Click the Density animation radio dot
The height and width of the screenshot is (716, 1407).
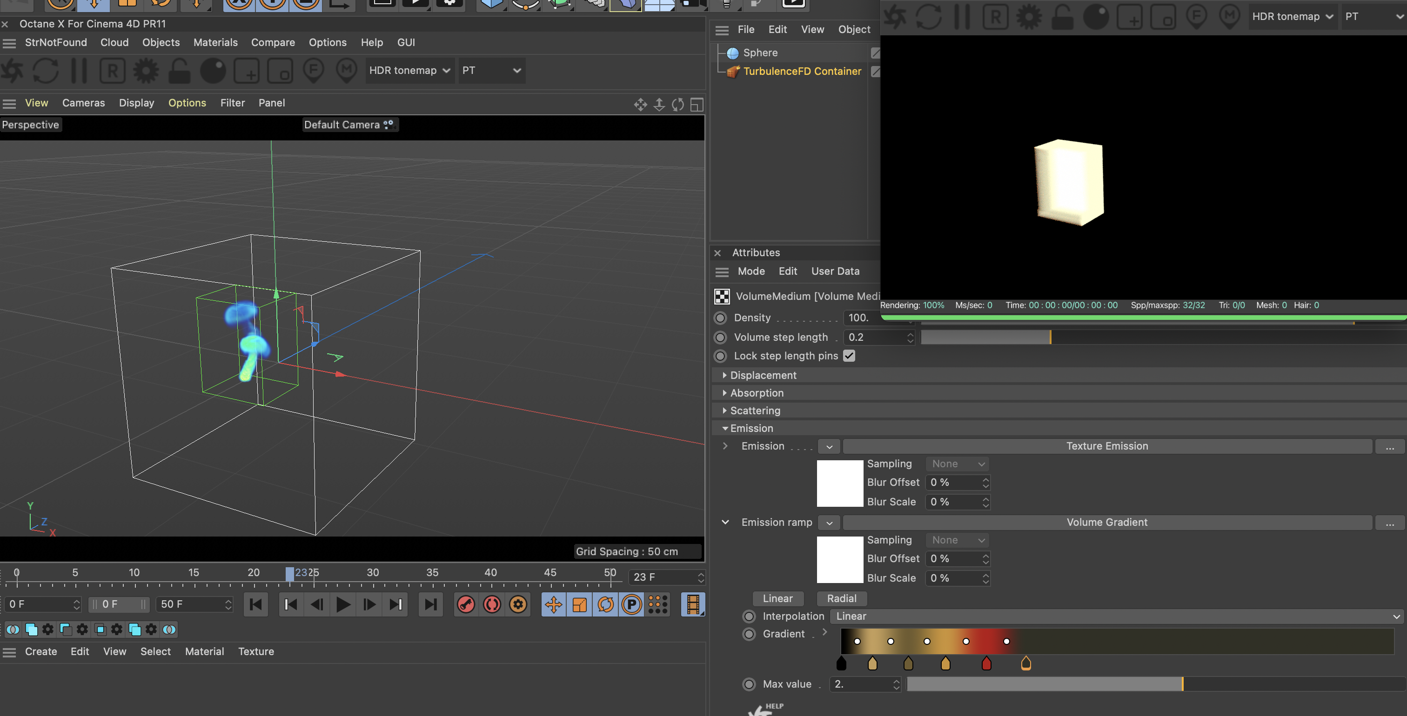(x=720, y=318)
